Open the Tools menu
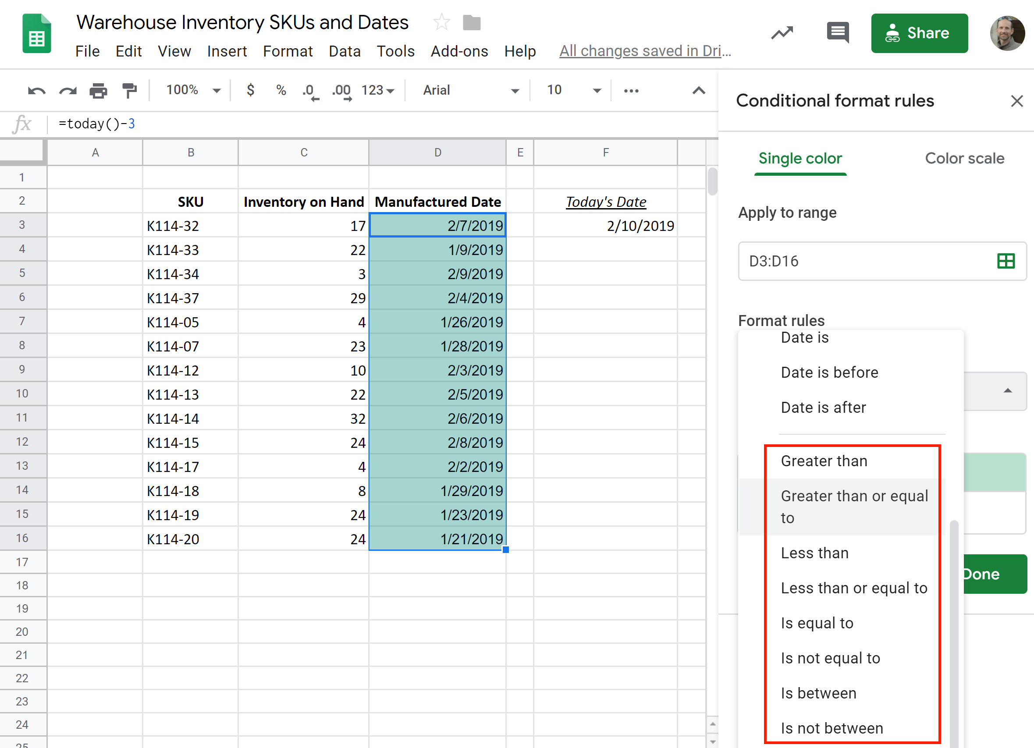The height and width of the screenshot is (748, 1034). pyautogui.click(x=395, y=51)
